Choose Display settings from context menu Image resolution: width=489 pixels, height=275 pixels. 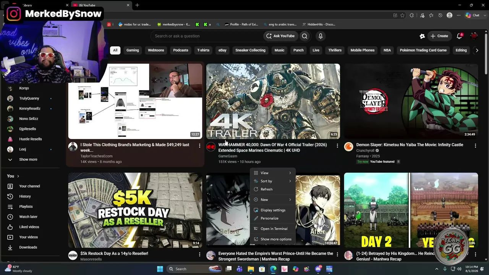tap(273, 210)
